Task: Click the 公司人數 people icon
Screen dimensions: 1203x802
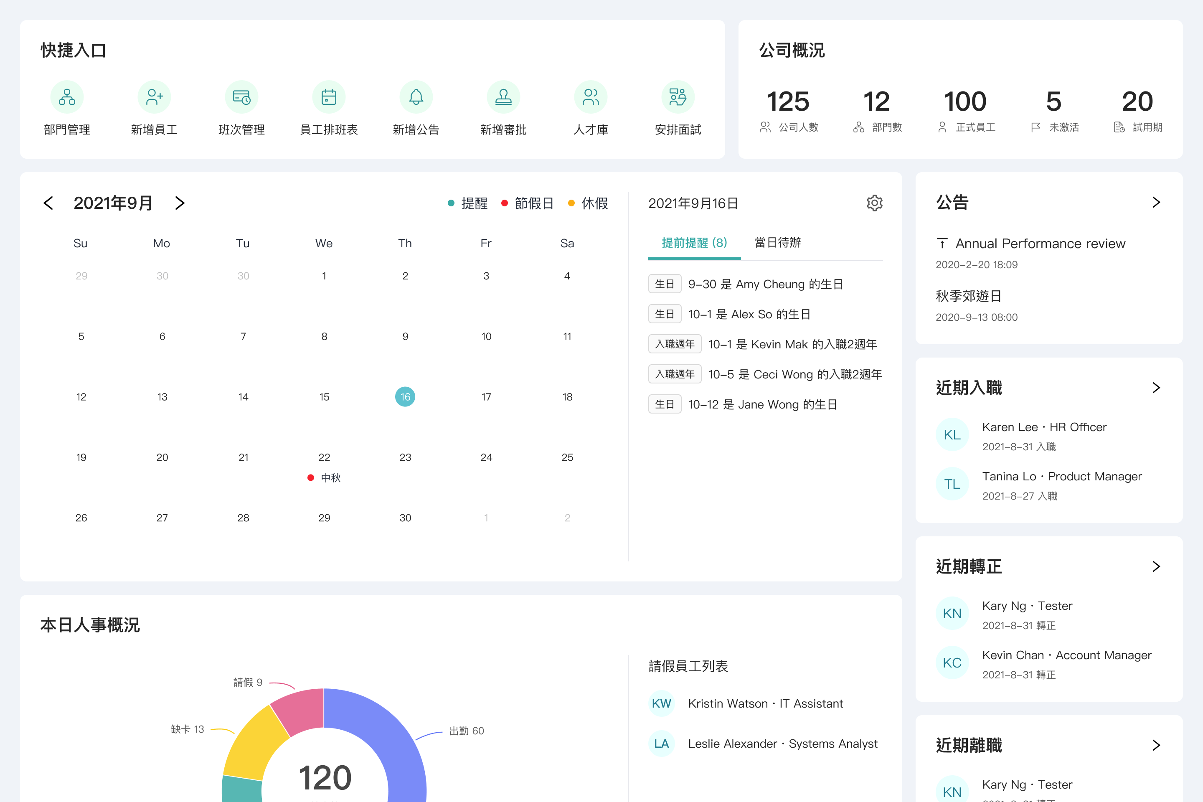Action: (765, 127)
